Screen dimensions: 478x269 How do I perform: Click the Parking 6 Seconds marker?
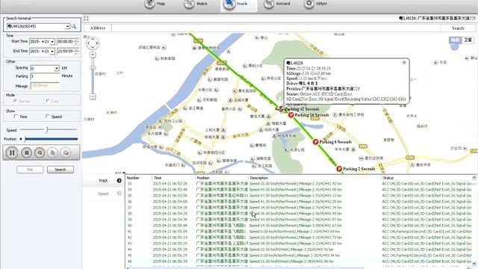pyautogui.click(x=315, y=142)
